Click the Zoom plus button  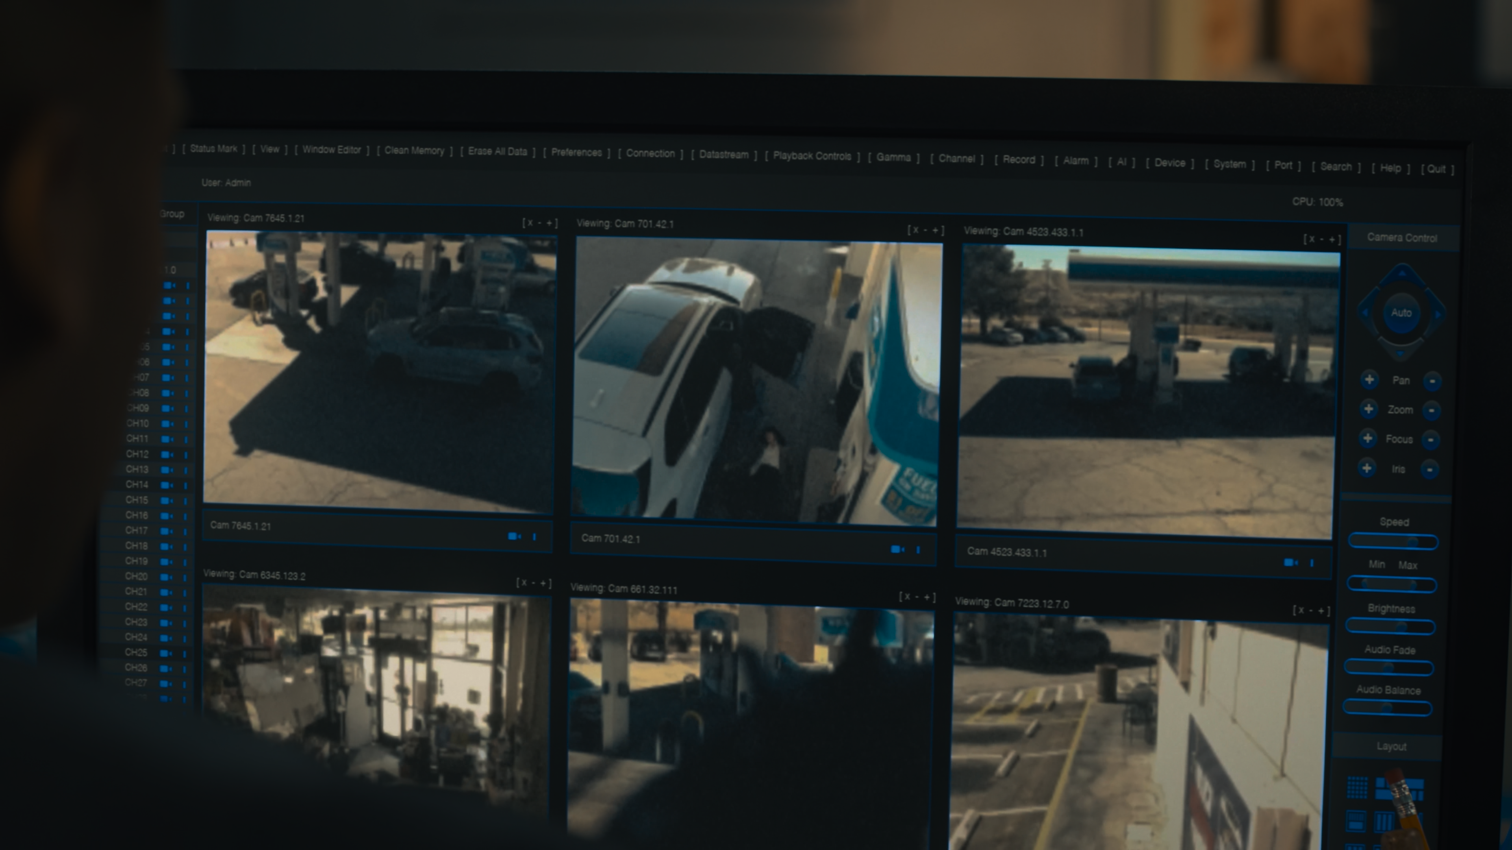(1368, 409)
